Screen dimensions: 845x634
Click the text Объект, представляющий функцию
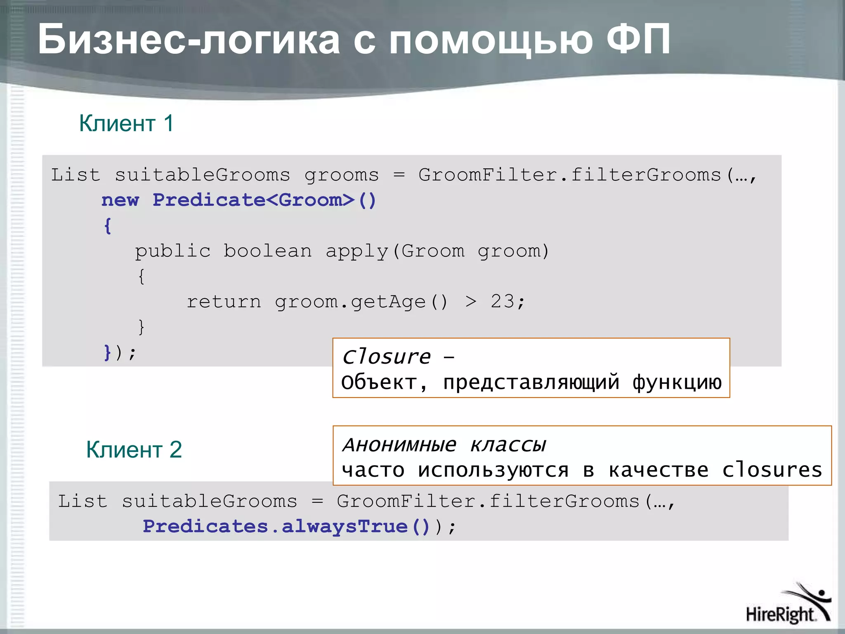(531, 382)
